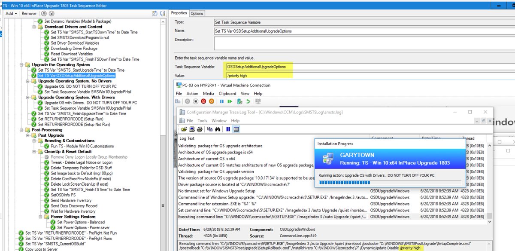Create a VM checkpoint via toolbar icon

click(x=240, y=101)
